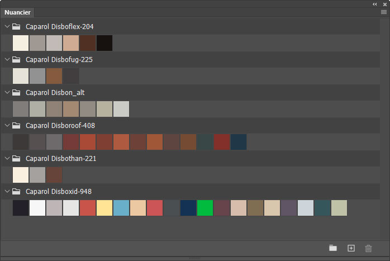
Task: Collapse the Caparol Disbofug-225 swatch group
Action: [x=7, y=59]
